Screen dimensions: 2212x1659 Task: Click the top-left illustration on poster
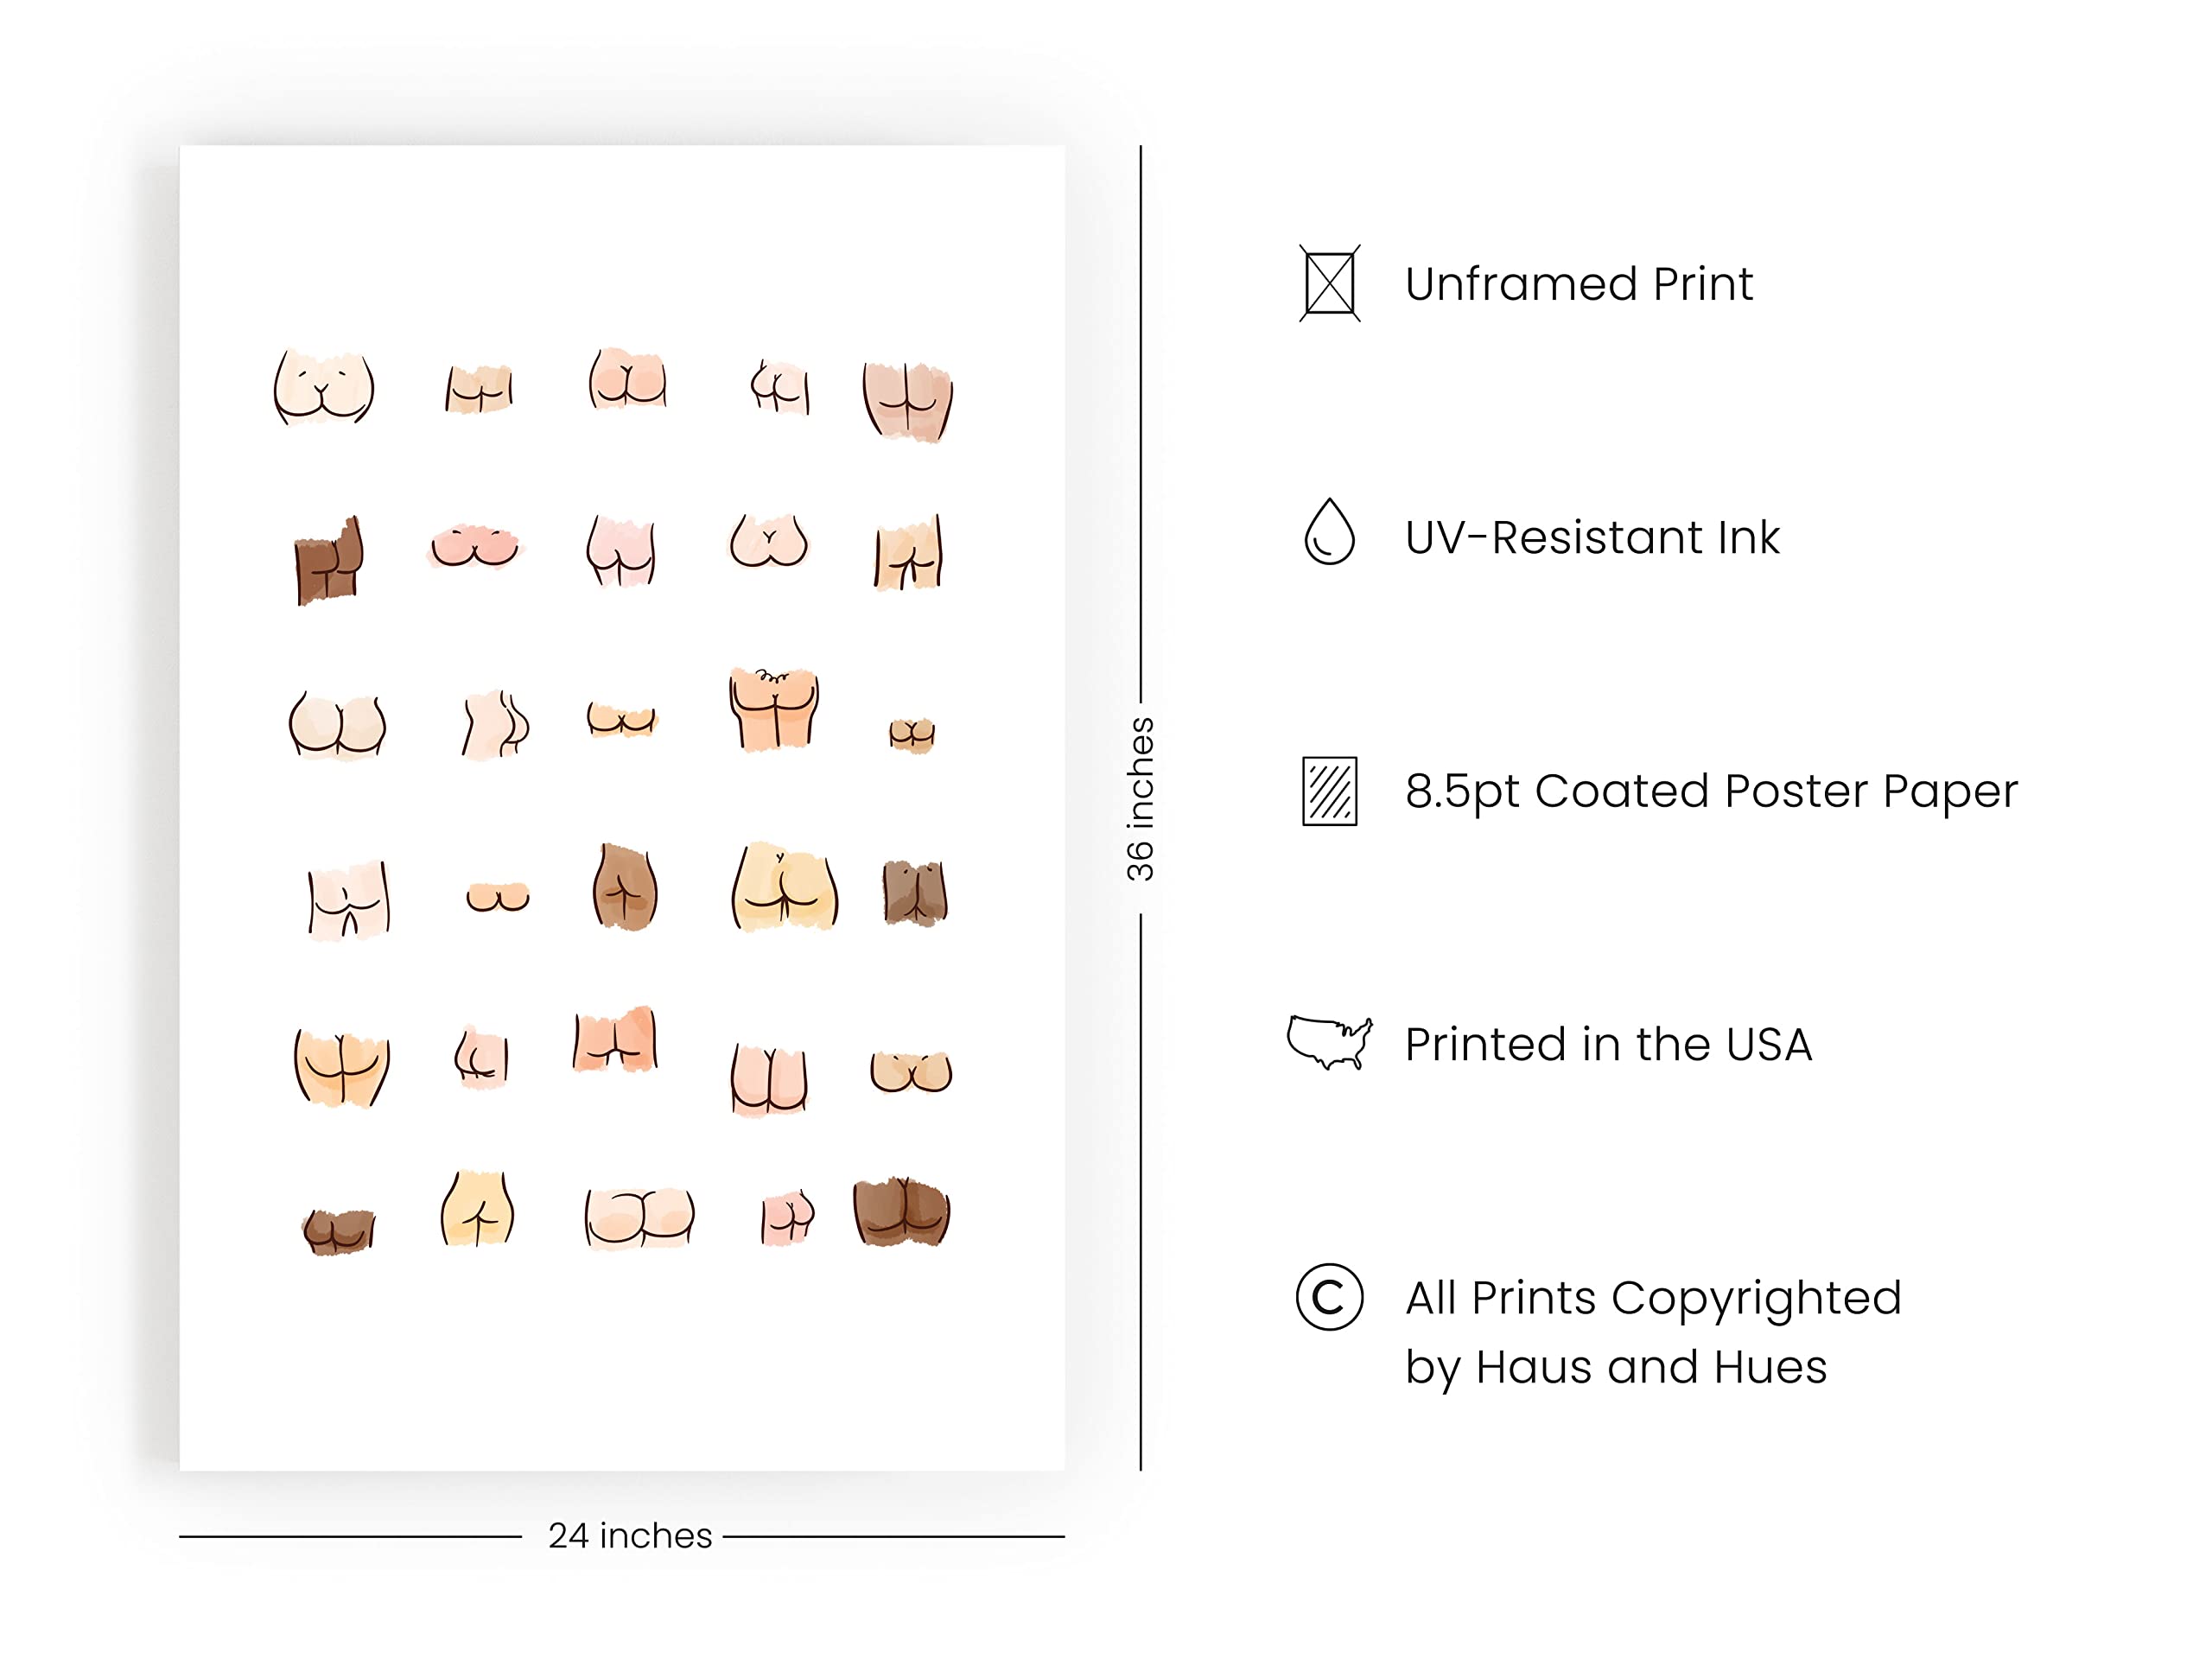[324, 387]
